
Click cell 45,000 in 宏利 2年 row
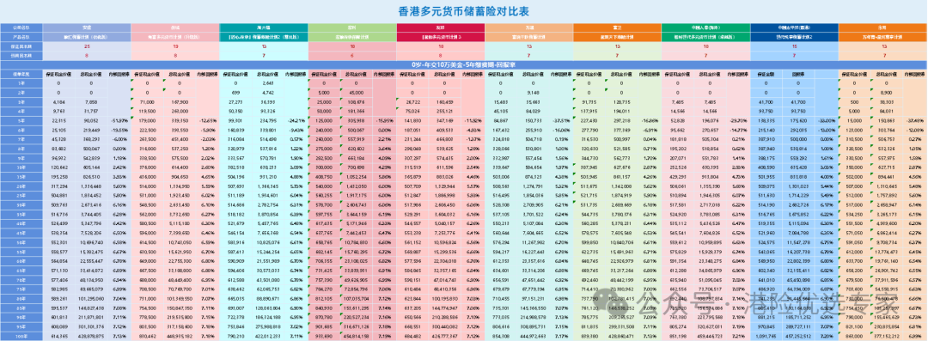pos(357,93)
